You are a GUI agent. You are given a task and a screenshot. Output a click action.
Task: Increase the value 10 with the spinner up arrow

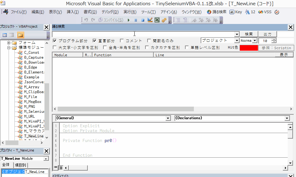pyautogui.click(x=274, y=39)
